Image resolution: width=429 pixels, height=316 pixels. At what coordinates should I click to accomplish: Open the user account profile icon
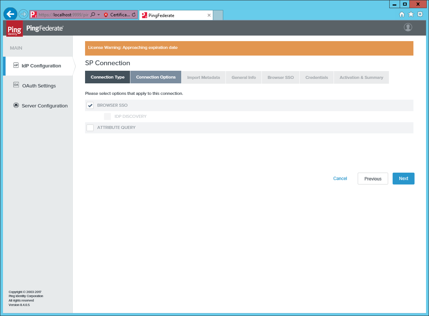click(408, 27)
